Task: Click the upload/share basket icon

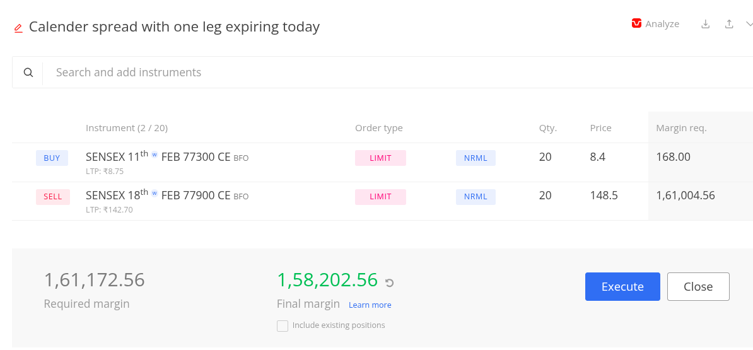Action: [729, 24]
